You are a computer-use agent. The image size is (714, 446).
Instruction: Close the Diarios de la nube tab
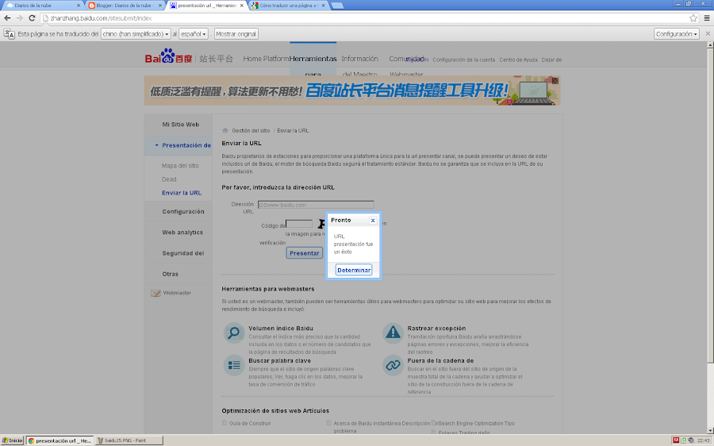pos(79,6)
